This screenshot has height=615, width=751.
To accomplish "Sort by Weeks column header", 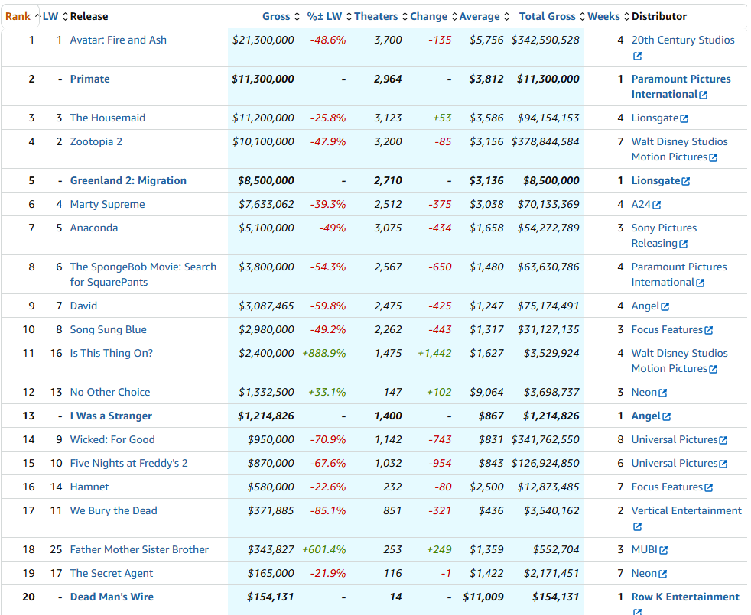I will point(603,16).
